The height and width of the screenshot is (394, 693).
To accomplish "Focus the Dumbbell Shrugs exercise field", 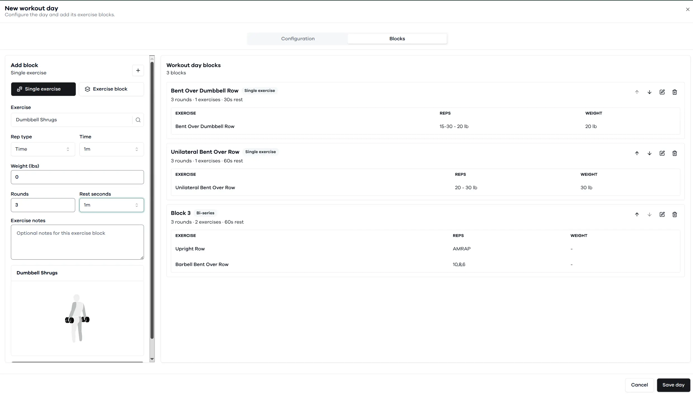I will pos(72,120).
